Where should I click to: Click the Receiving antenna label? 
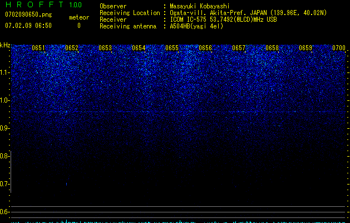coord(128,26)
